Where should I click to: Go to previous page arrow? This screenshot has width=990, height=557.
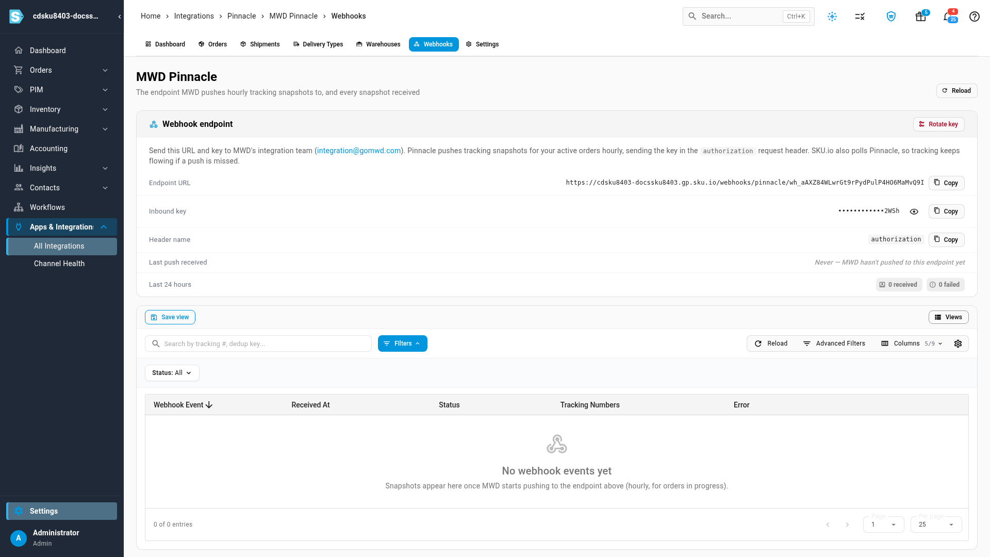(828, 525)
